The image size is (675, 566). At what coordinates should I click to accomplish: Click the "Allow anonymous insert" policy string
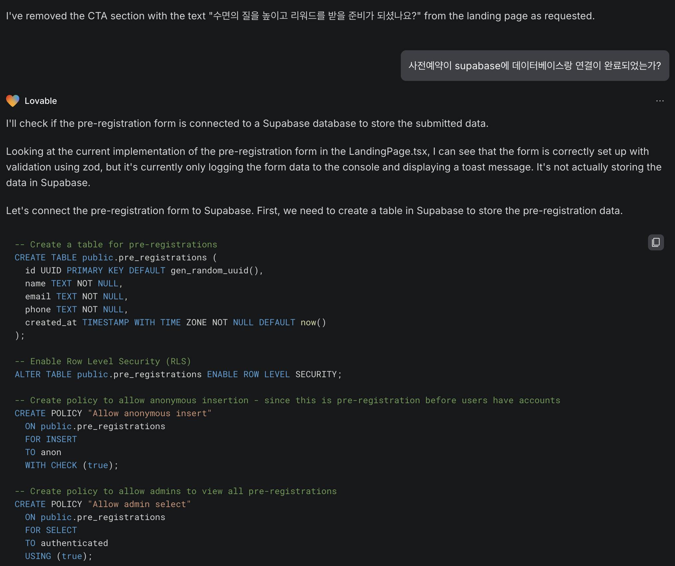pyautogui.click(x=149, y=413)
